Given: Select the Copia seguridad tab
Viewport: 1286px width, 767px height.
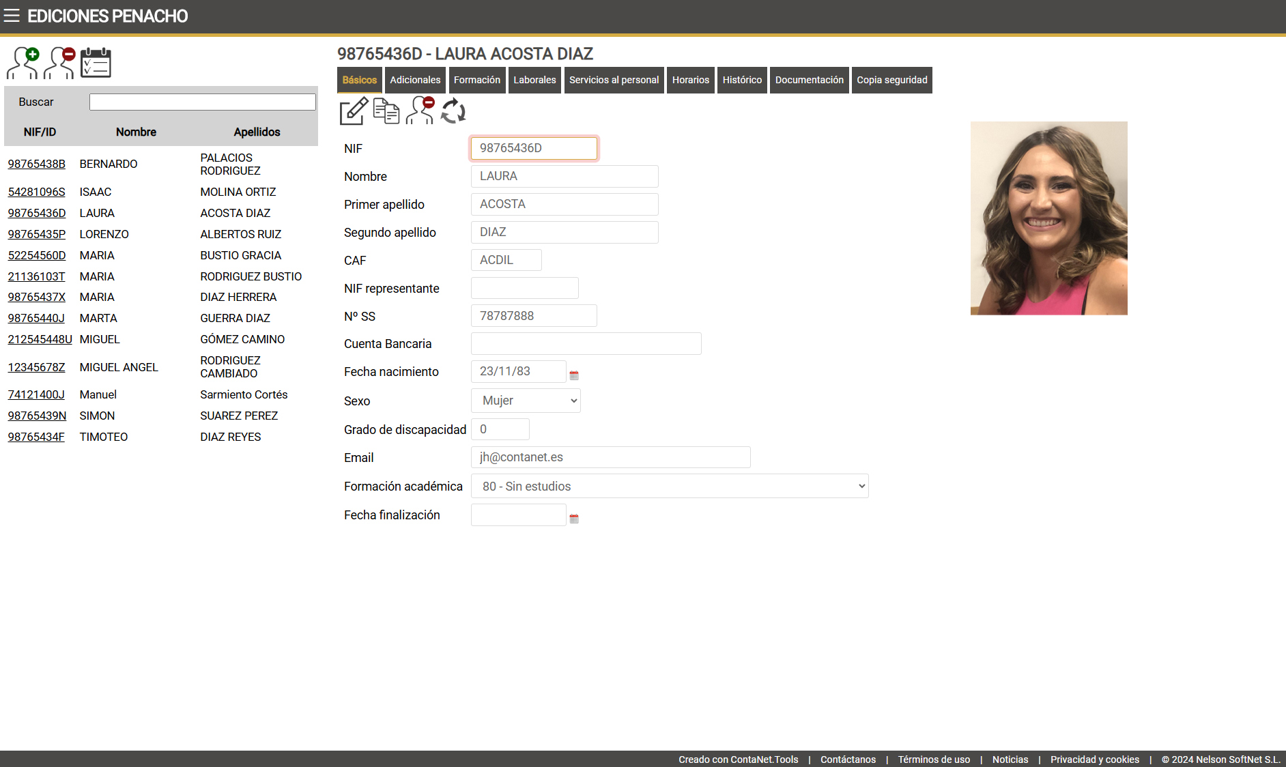Looking at the screenshot, I should tap(892, 80).
